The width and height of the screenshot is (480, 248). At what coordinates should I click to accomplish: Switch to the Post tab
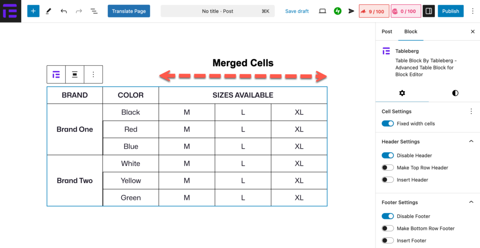coord(387,31)
